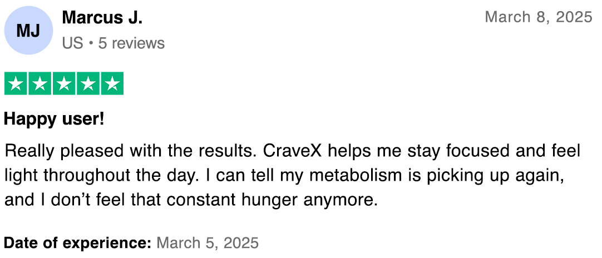Click the March 8, 2025 review date
602x258 pixels.
[x=538, y=17]
